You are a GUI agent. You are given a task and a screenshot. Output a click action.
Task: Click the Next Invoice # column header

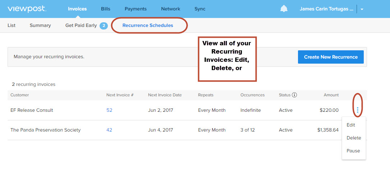[x=120, y=95]
